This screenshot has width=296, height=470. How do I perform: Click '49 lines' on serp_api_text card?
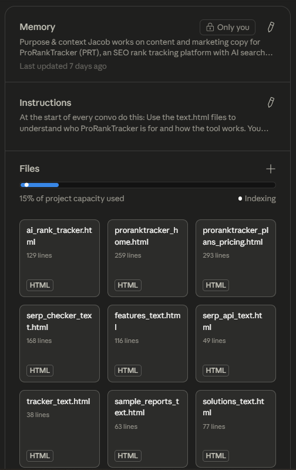coord(214,341)
